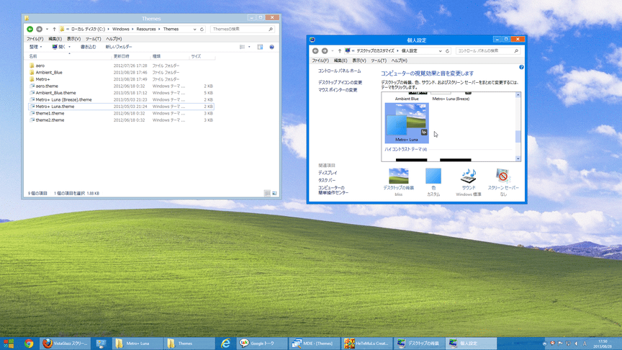Select Ambient_Blue.theme file
Image resolution: width=622 pixels, height=350 pixels.
tap(122, 93)
